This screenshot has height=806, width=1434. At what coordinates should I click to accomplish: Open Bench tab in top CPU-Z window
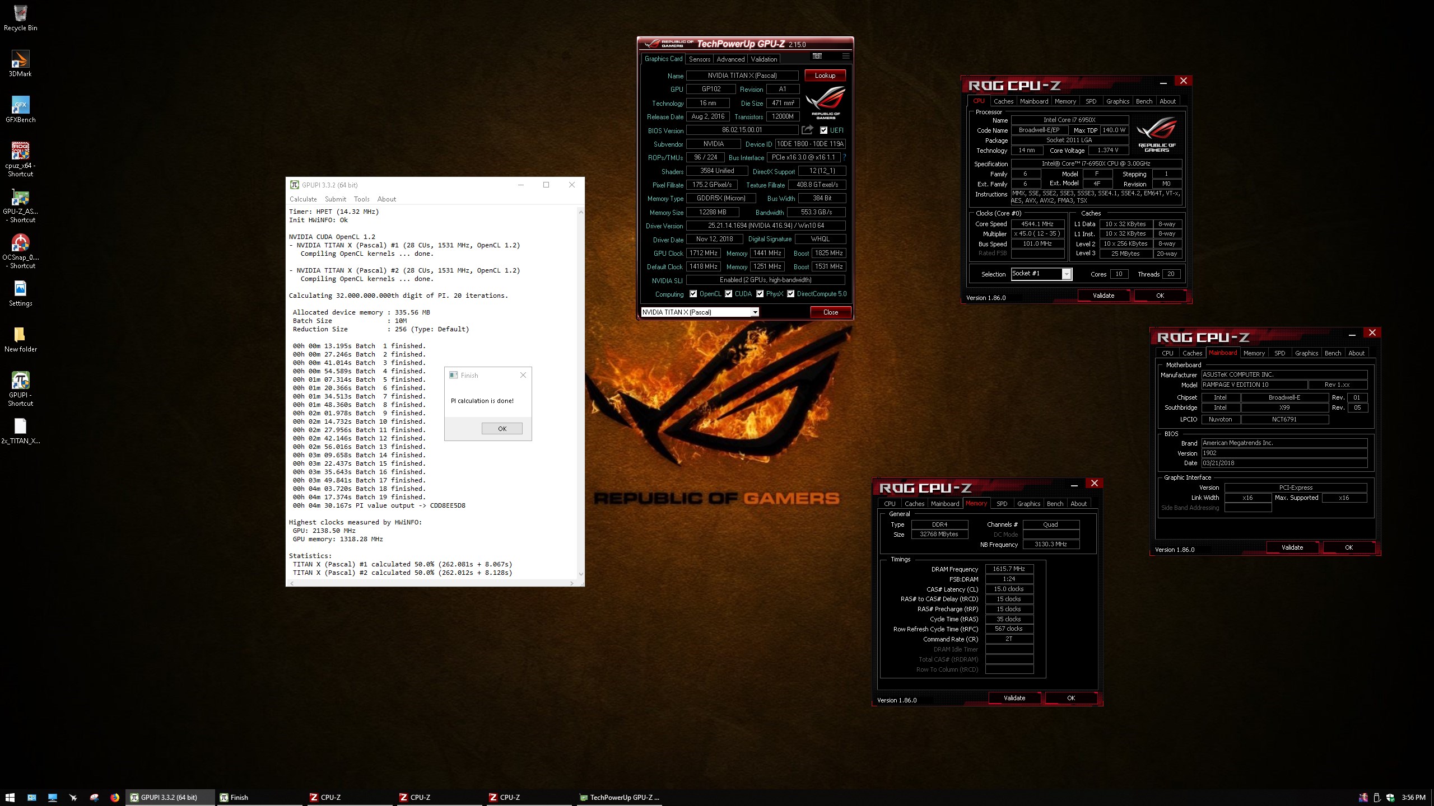[x=1144, y=101]
